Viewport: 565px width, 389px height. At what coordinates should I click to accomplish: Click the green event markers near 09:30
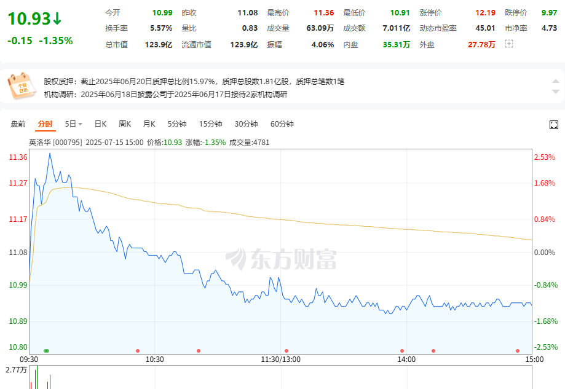tap(46, 351)
